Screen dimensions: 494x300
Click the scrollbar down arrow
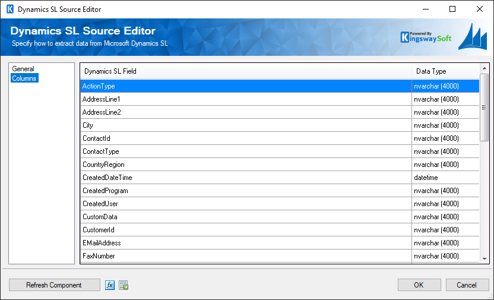coord(484,259)
